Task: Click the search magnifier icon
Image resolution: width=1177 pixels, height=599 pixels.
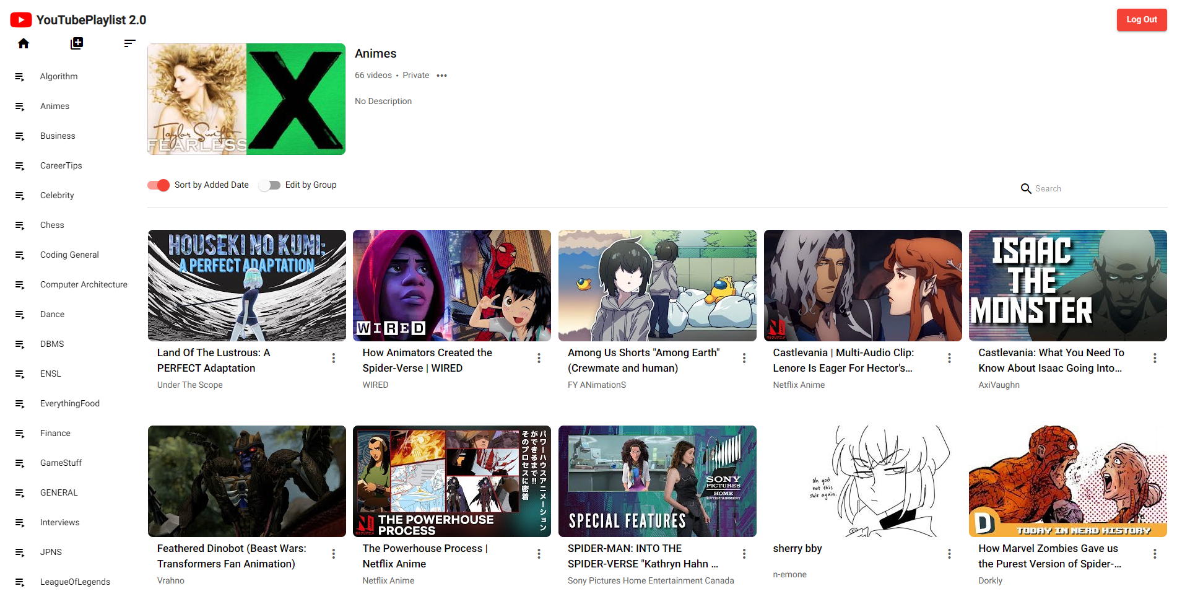Action: pyautogui.click(x=1026, y=188)
